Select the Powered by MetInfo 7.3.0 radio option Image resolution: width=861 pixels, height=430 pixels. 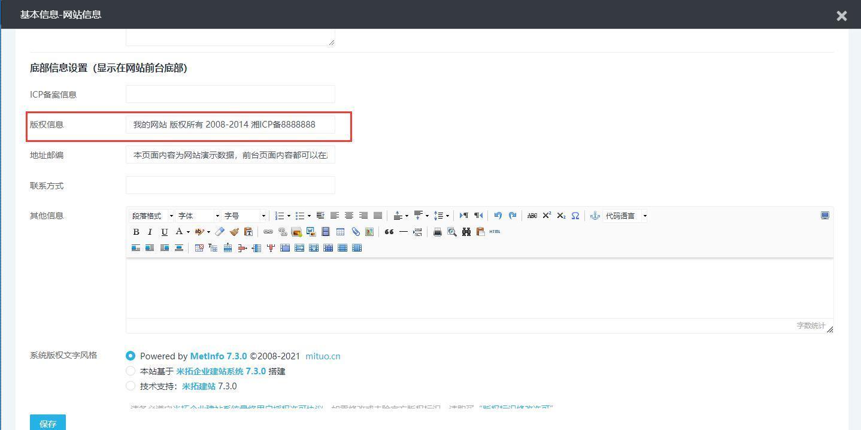pos(131,356)
